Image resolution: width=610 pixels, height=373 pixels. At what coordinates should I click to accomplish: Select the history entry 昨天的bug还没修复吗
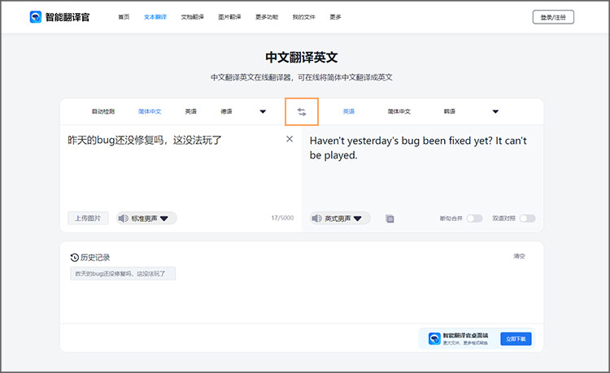[123, 274]
